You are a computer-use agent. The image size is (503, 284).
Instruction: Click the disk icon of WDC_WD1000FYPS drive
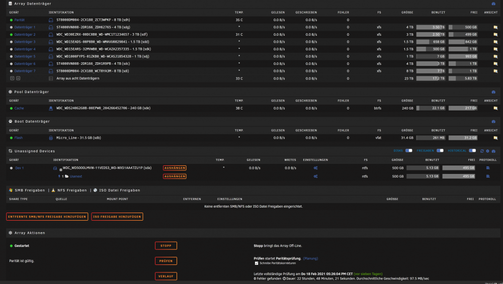coord(51,56)
